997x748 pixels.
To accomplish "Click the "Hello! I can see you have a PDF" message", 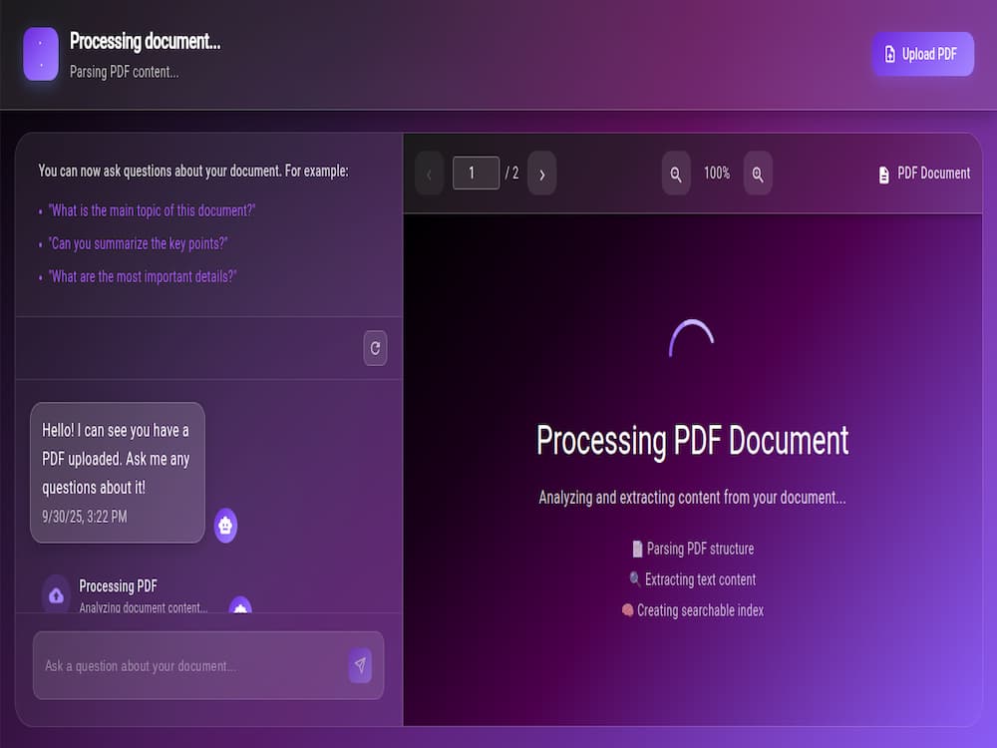I will pyautogui.click(x=117, y=473).
